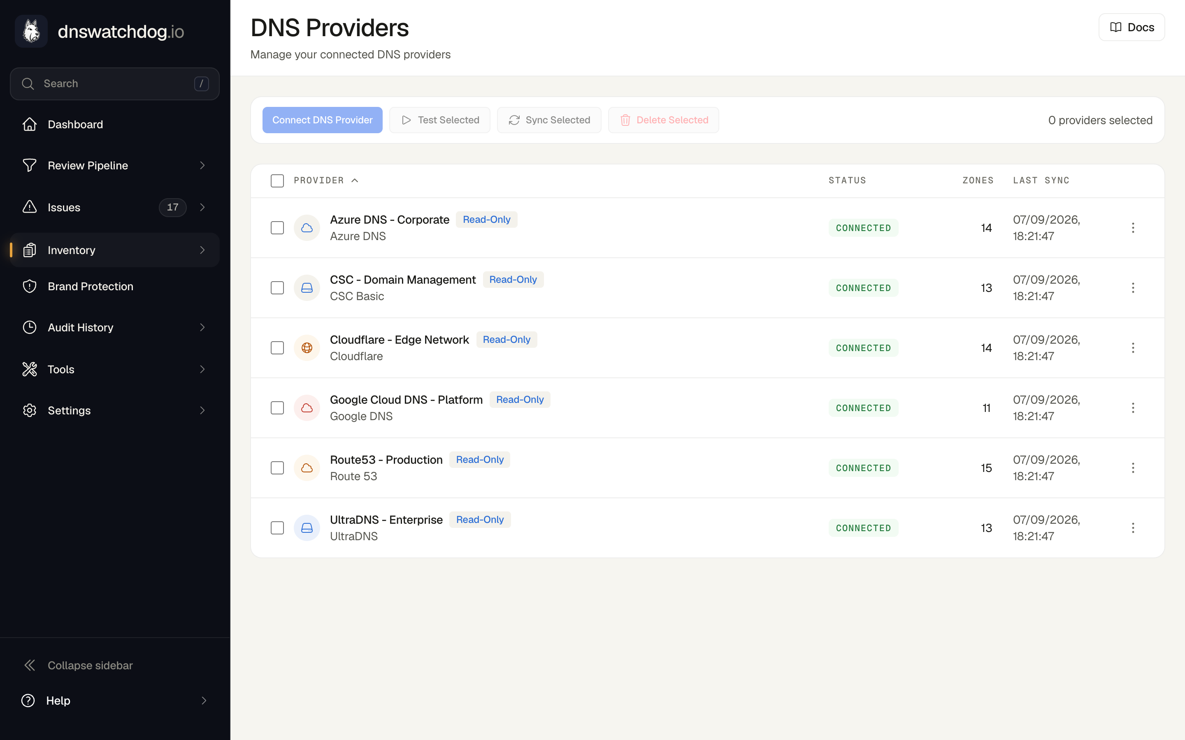This screenshot has height=740, width=1185.
Task: Click the UltraDNS drive provider icon
Action: coord(307,528)
